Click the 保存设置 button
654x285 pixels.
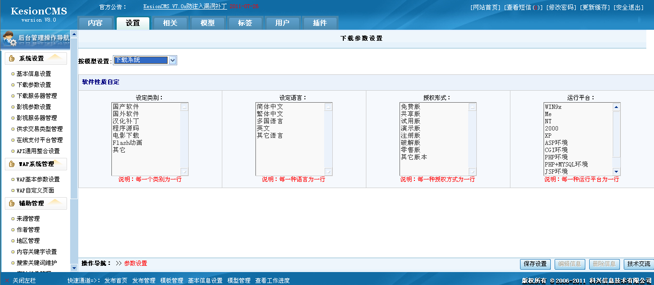point(534,264)
